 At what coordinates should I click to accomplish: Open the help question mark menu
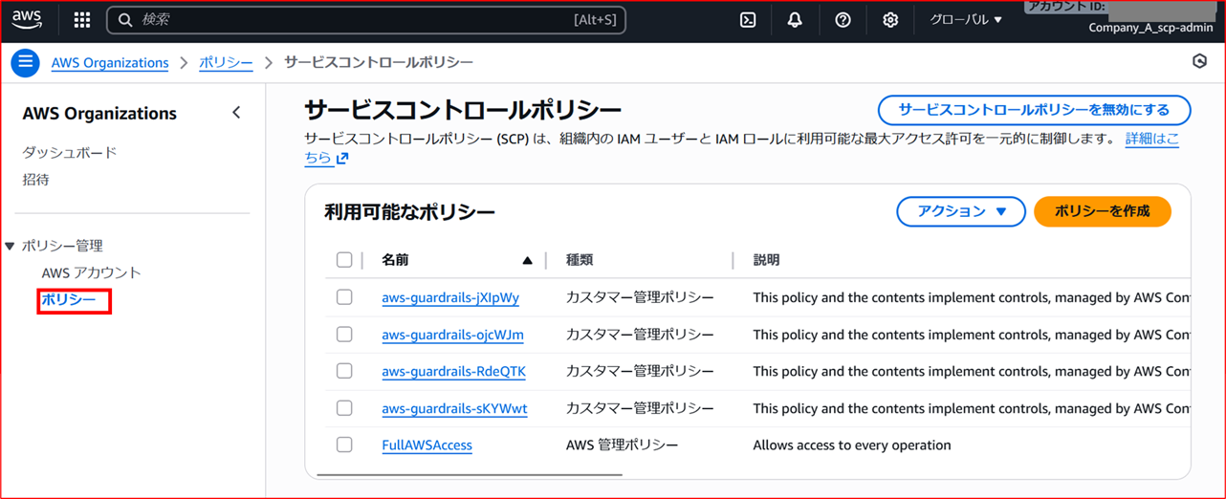click(x=843, y=20)
